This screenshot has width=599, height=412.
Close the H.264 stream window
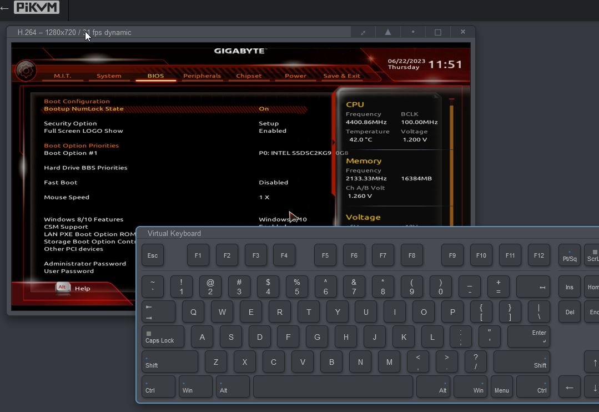(x=462, y=32)
